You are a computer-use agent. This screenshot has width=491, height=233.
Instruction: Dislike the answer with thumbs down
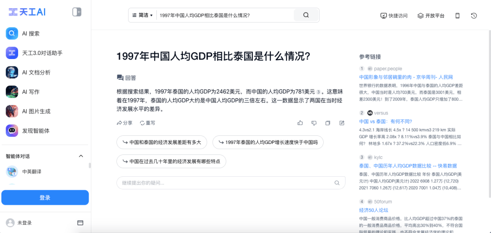(314, 123)
